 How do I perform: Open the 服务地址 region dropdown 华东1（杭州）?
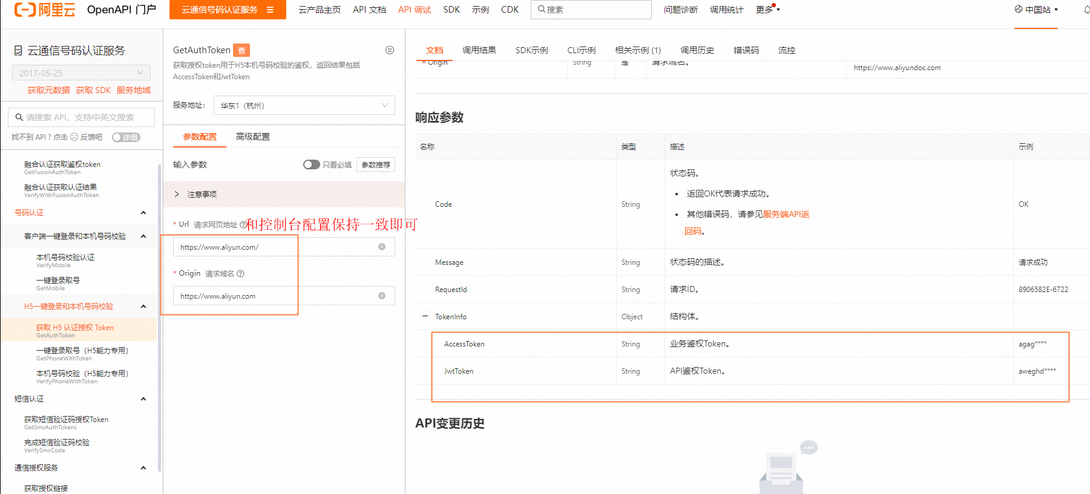coord(304,105)
